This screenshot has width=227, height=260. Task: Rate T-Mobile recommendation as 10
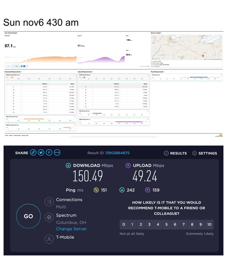(209, 224)
